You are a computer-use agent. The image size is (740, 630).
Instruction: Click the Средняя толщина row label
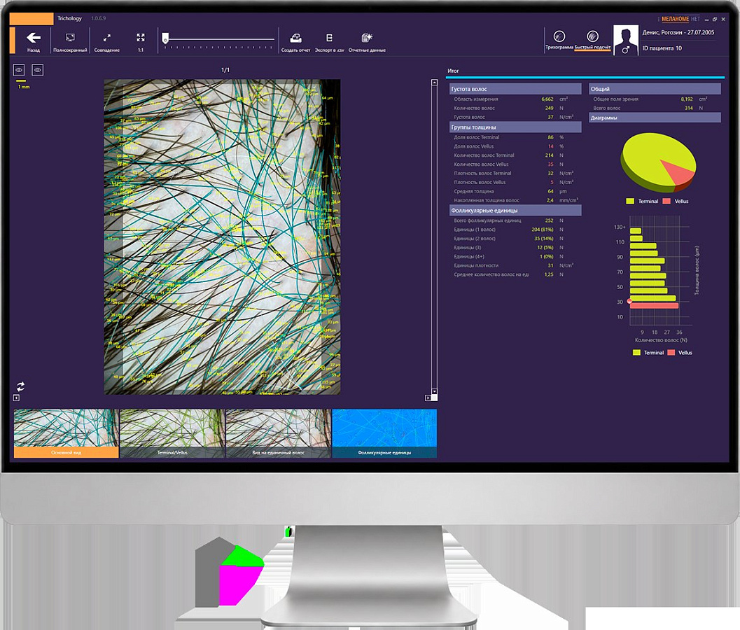[x=474, y=191]
